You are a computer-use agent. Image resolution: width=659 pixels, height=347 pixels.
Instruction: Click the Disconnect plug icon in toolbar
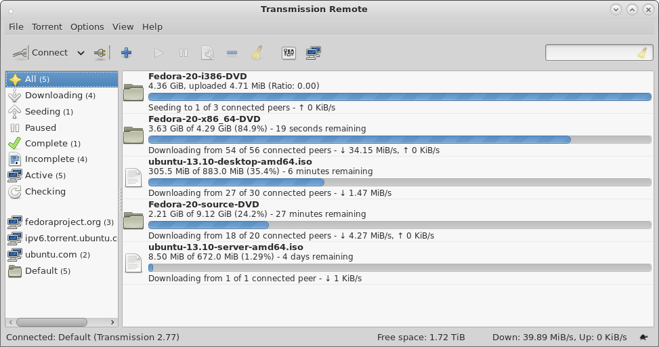(x=100, y=53)
